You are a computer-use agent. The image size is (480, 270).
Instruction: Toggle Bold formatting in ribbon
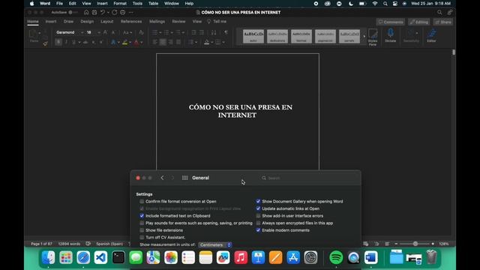tap(58, 42)
